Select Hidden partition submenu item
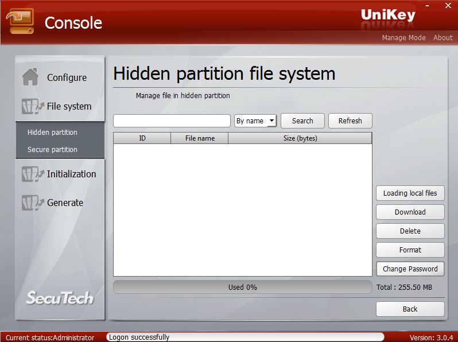 point(52,133)
